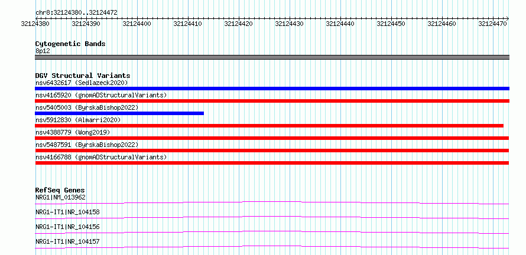Select the 8p12 band label
This screenshot has height=255, width=526.
43,51
